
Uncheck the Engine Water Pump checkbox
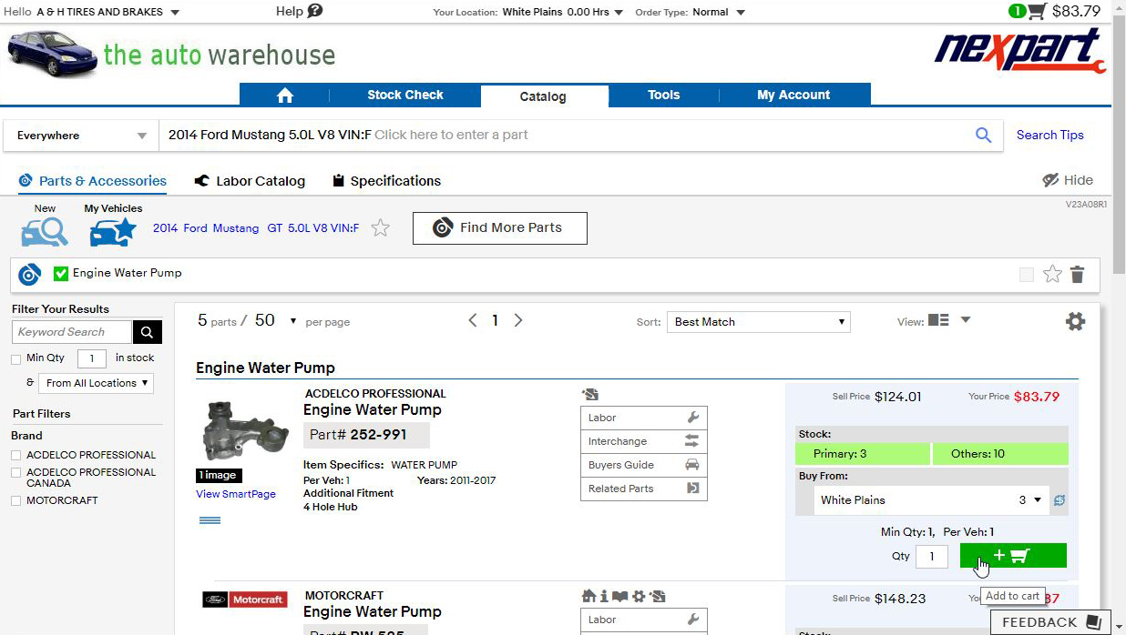click(61, 273)
